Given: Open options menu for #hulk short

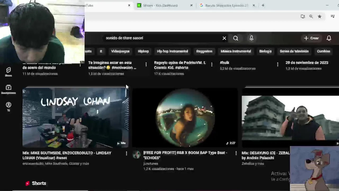Looking at the screenshot, I should pyautogui.click(x=278, y=64).
